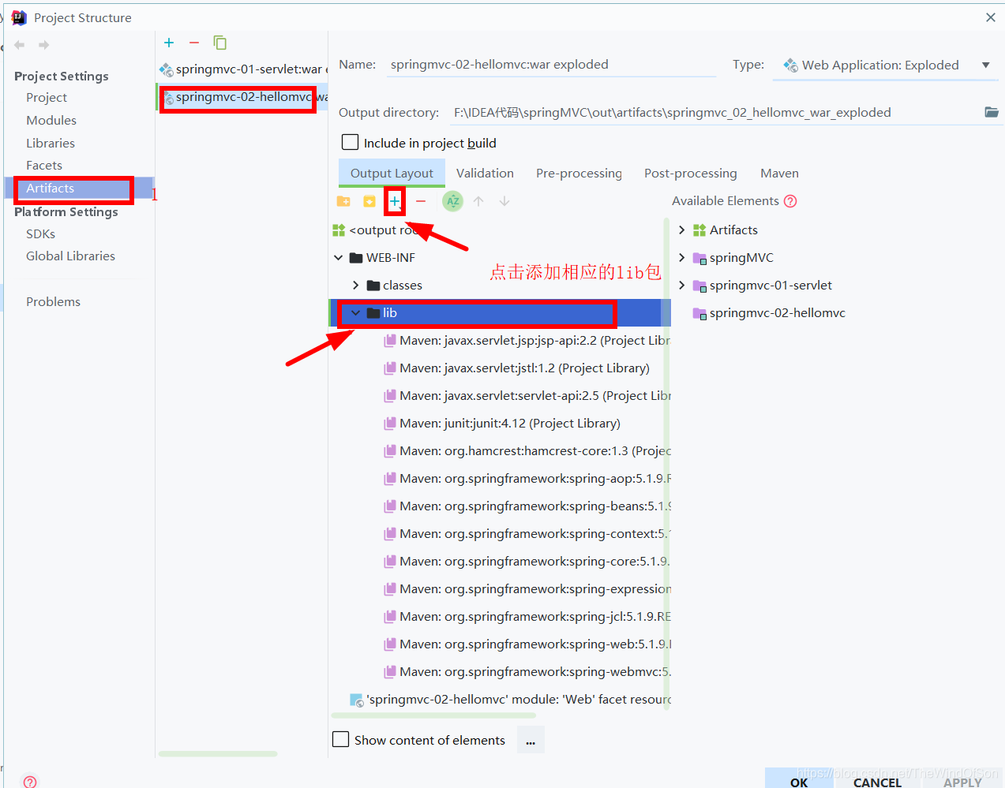Expand springMVC in Available Elements
Image resolution: width=1005 pixels, height=788 pixels.
pos(682,258)
